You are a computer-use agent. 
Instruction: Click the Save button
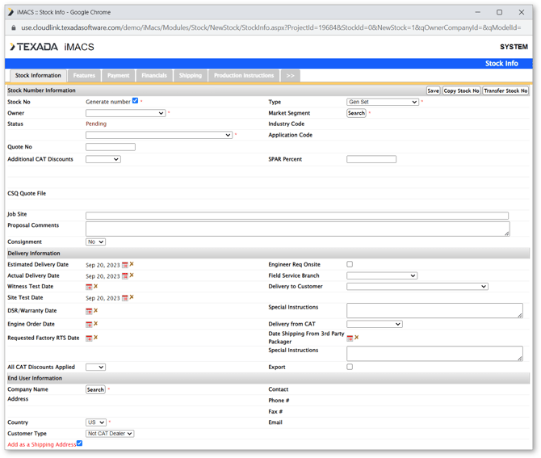pyautogui.click(x=433, y=91)
